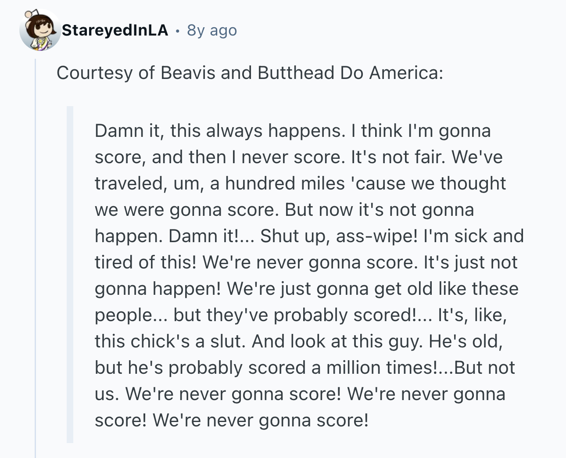The image size is (566, 458).
Task: Click the "Courtesy of Beavis and Butthead" line
Action: (x=250, y=73)
